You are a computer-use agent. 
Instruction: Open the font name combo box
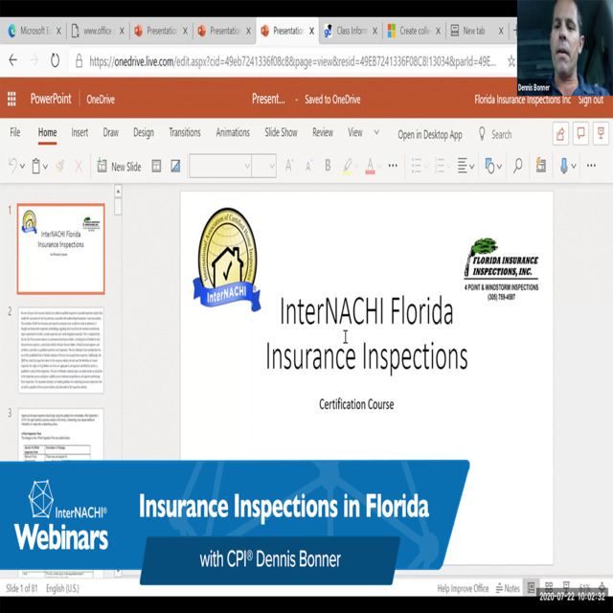[219, 166]
